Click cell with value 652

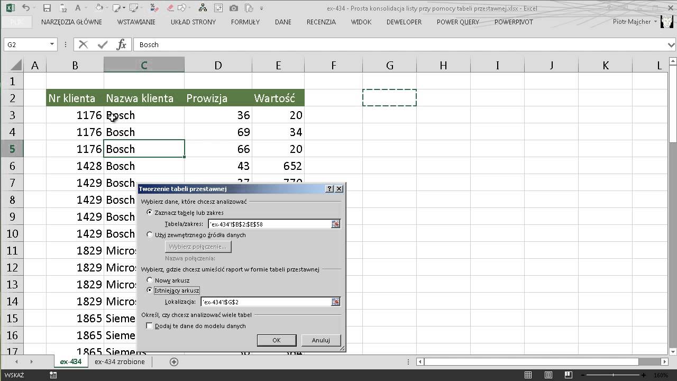(278, 166)
